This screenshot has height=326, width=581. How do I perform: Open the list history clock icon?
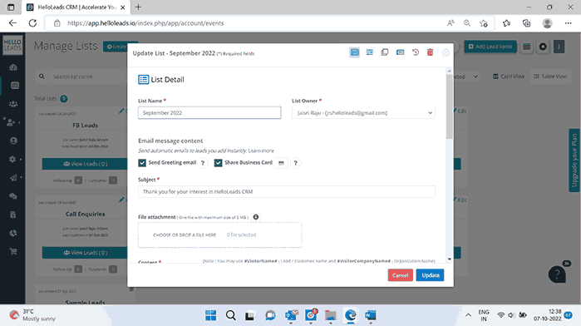(416, 52)
